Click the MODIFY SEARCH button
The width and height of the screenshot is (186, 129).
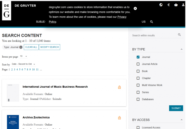[x=50, y=47]
